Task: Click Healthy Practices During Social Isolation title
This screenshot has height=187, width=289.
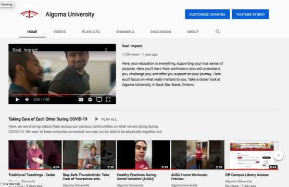Action: pyautogui.click(x=136, y=177)
